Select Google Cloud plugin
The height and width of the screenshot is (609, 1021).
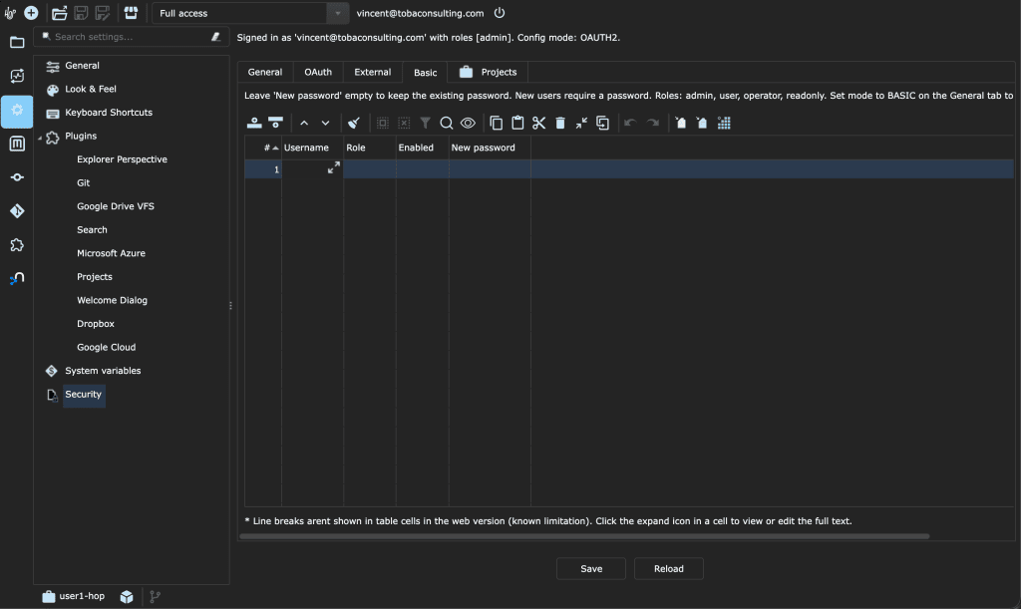pos(106,347)
